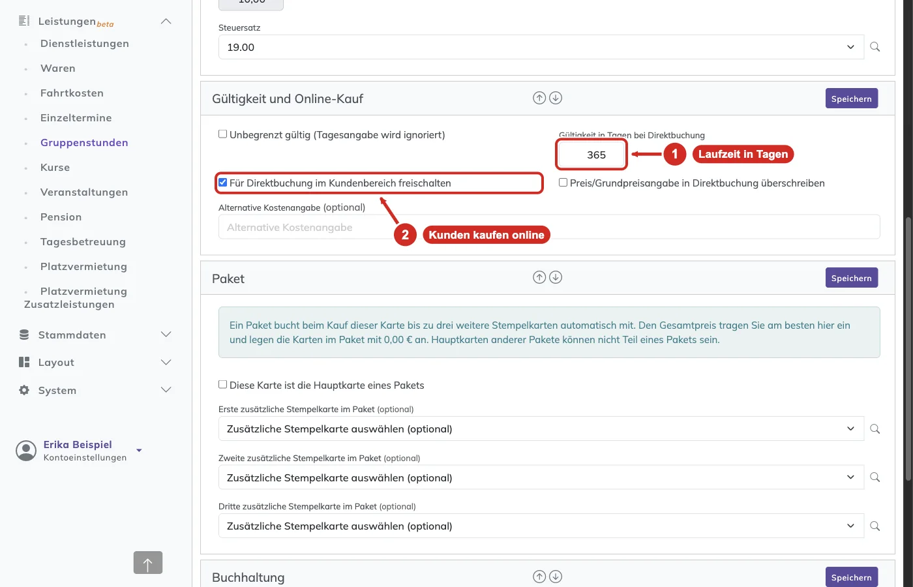Select Fahrtkosten menu item
This screenshot has height=587, width=913.
(72, 93)
